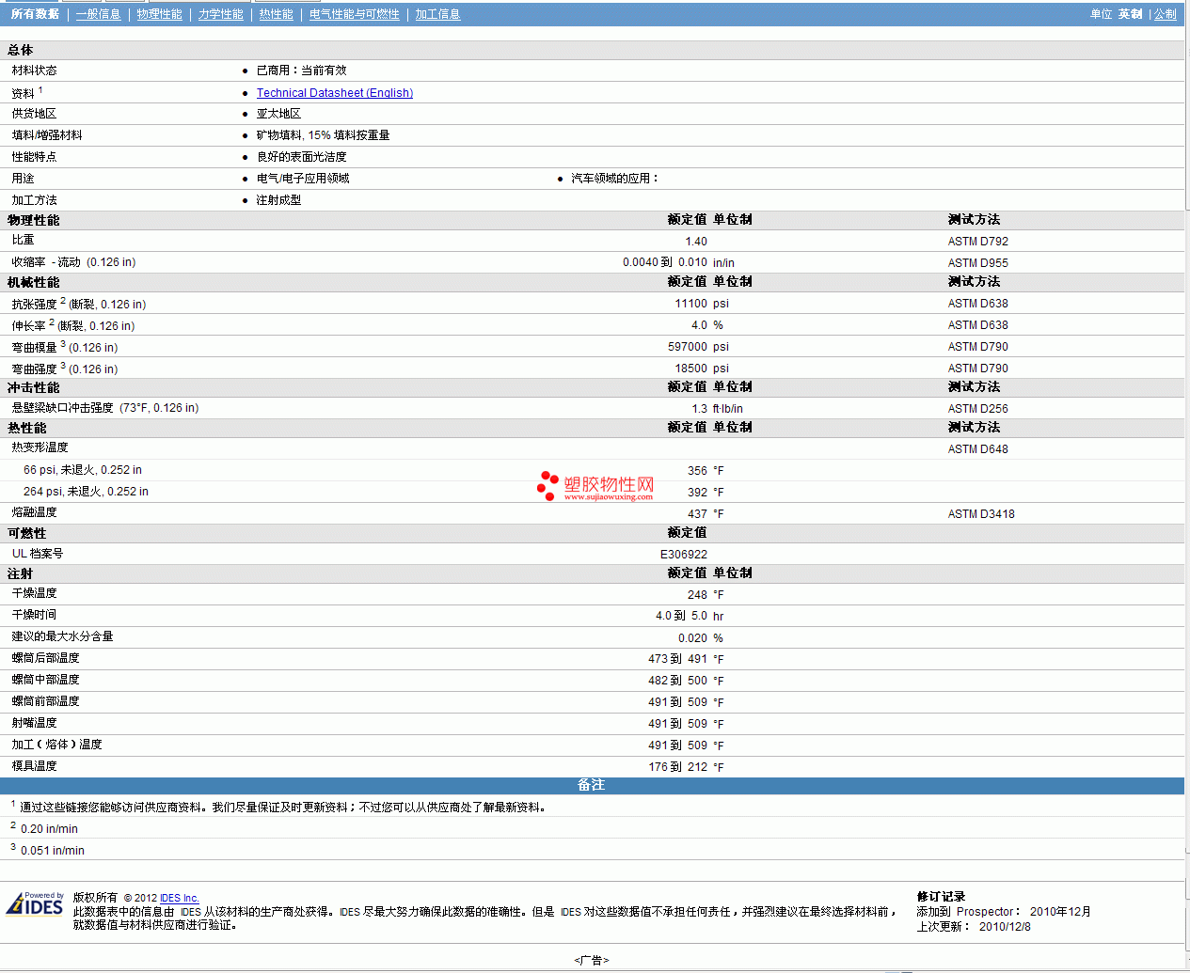Screen dimensions: 1190x973
Task: Click the 塑胶物性网 watermark logo
Action: tap(595, 485)
